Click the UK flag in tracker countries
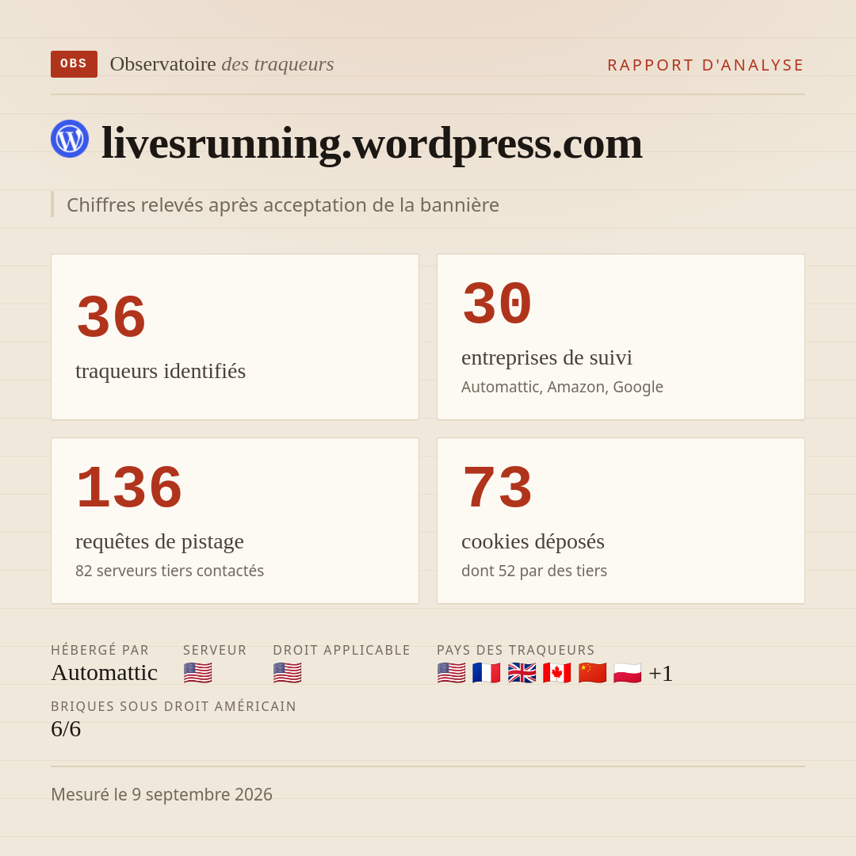The image size is (856, 856). pos(522,673)
